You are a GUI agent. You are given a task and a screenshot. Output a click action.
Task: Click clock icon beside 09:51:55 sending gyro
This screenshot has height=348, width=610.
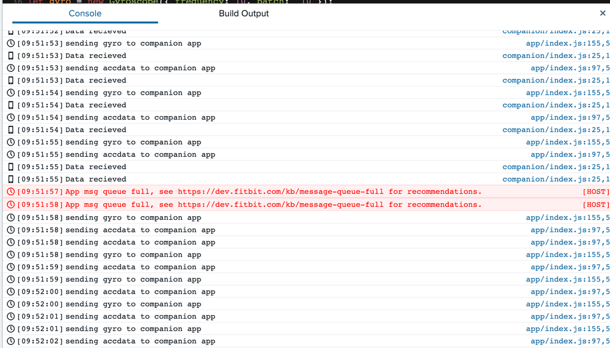click(x=10, y=142)
